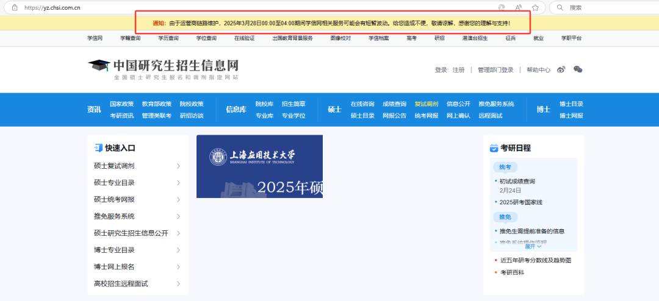Viewport: 659px width, 301px height.
Task: Click the graduation cap site logo
Action: pos(99,66)
